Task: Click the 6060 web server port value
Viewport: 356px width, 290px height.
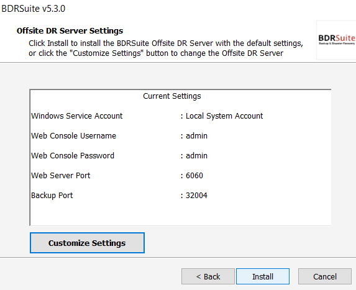Action: coord(194,175)
